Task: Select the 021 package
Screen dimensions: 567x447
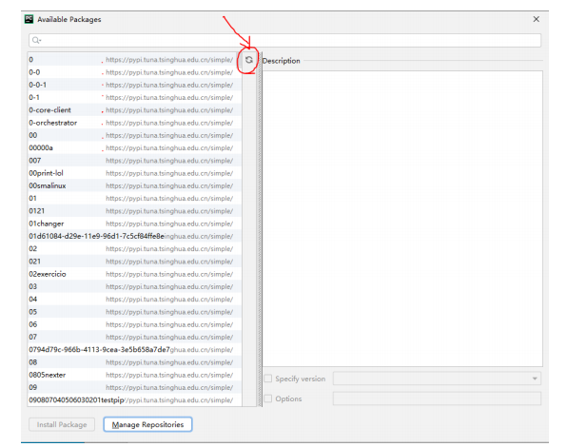Action: (x=134, y=262)
